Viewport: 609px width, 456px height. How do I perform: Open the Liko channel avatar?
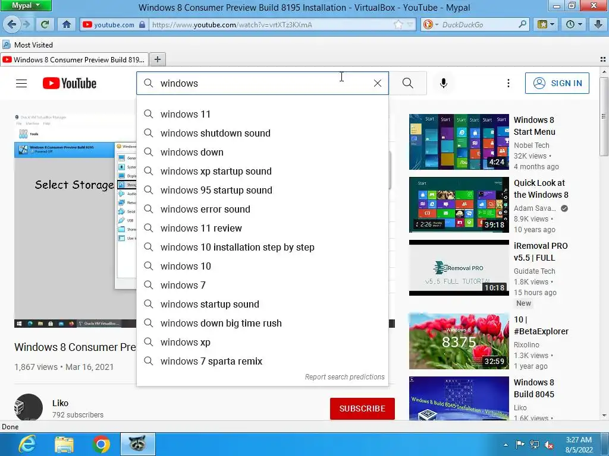click(x=29, y=407)
